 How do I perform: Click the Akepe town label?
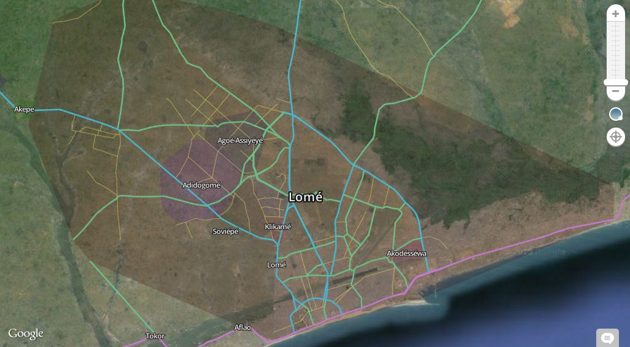tap(24, 109)
